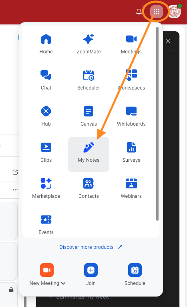Click the Join meeting button
The width and height of the screenshot is (187, 307).
tap(91, 270)
